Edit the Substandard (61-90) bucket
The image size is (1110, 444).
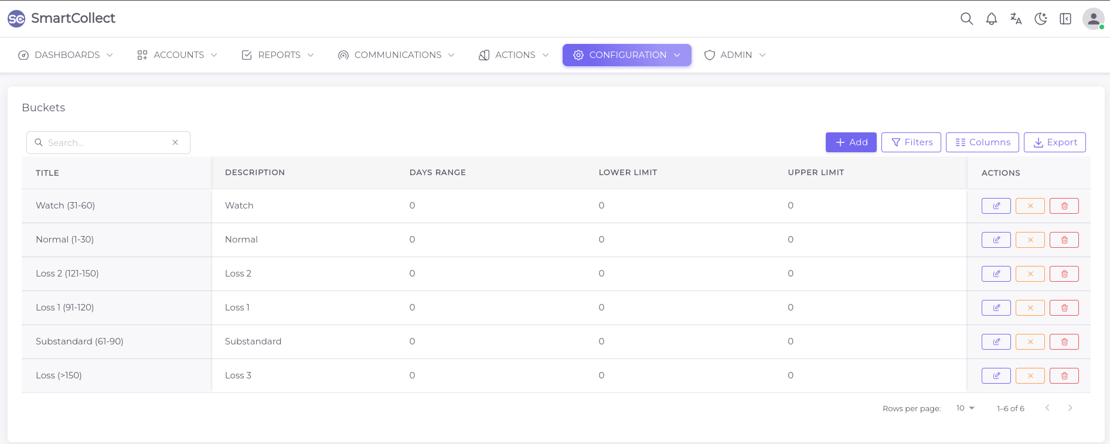click(996, 342)
